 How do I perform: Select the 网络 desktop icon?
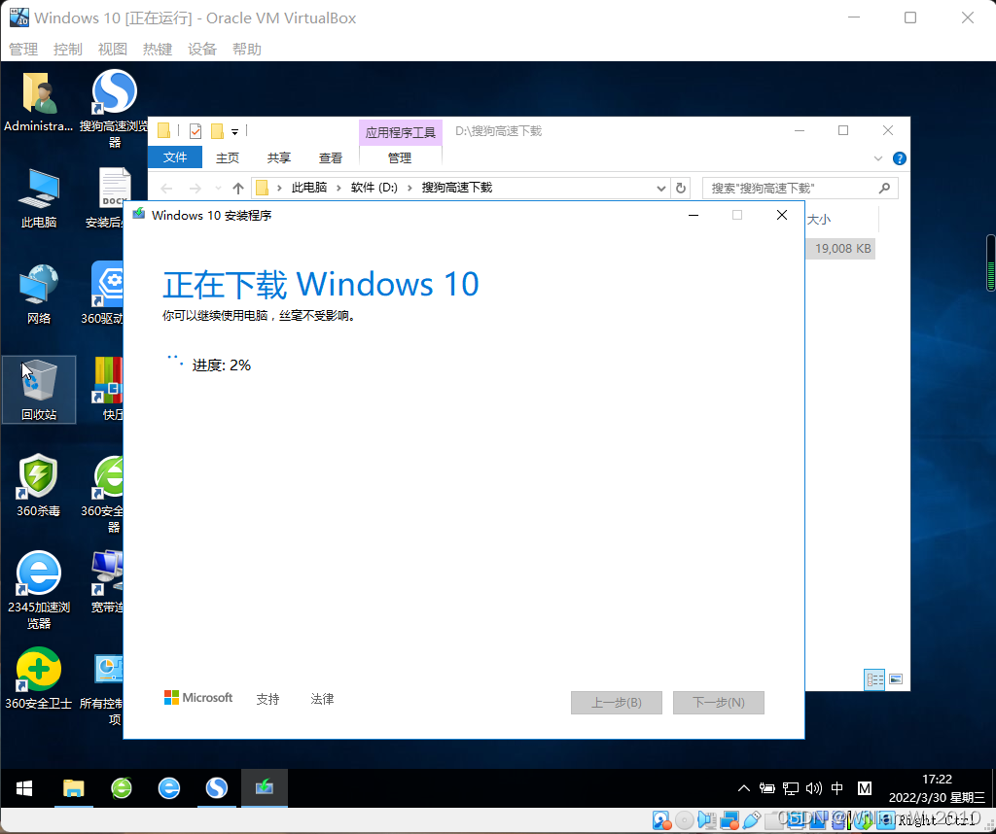(39, 294)
